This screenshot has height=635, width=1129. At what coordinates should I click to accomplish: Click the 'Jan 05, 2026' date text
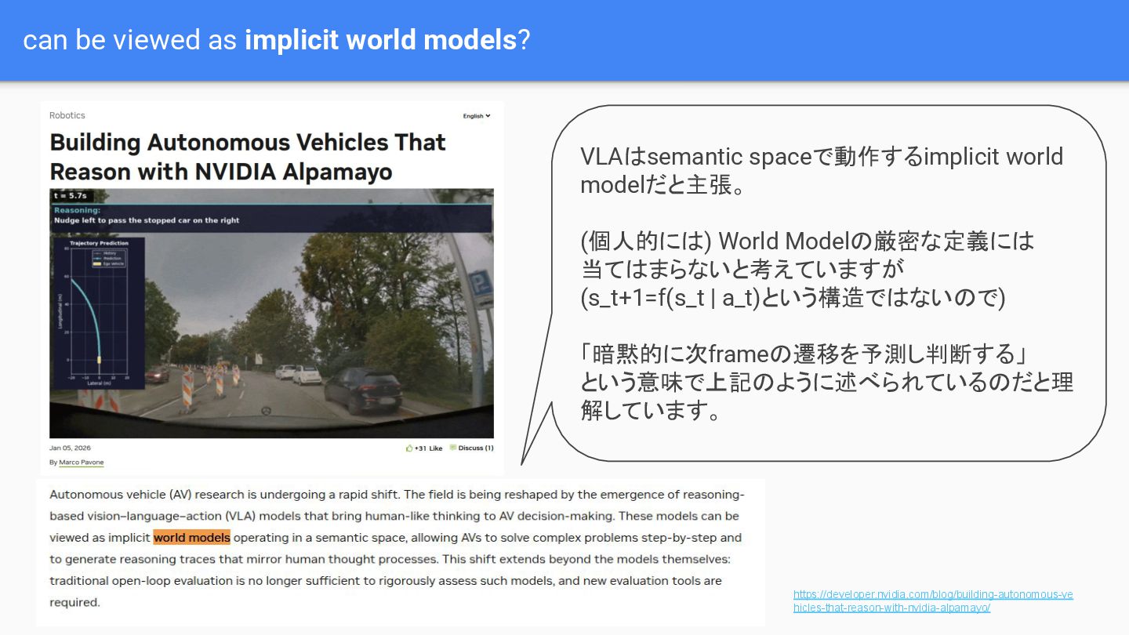coord(70,448)
